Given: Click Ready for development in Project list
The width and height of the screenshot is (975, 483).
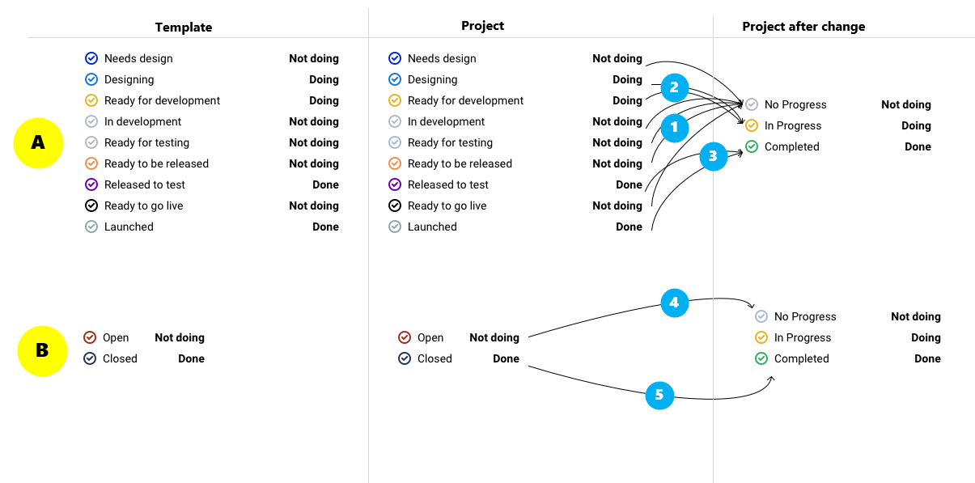Looking at the screenshot, I should (x=465, y=100).
